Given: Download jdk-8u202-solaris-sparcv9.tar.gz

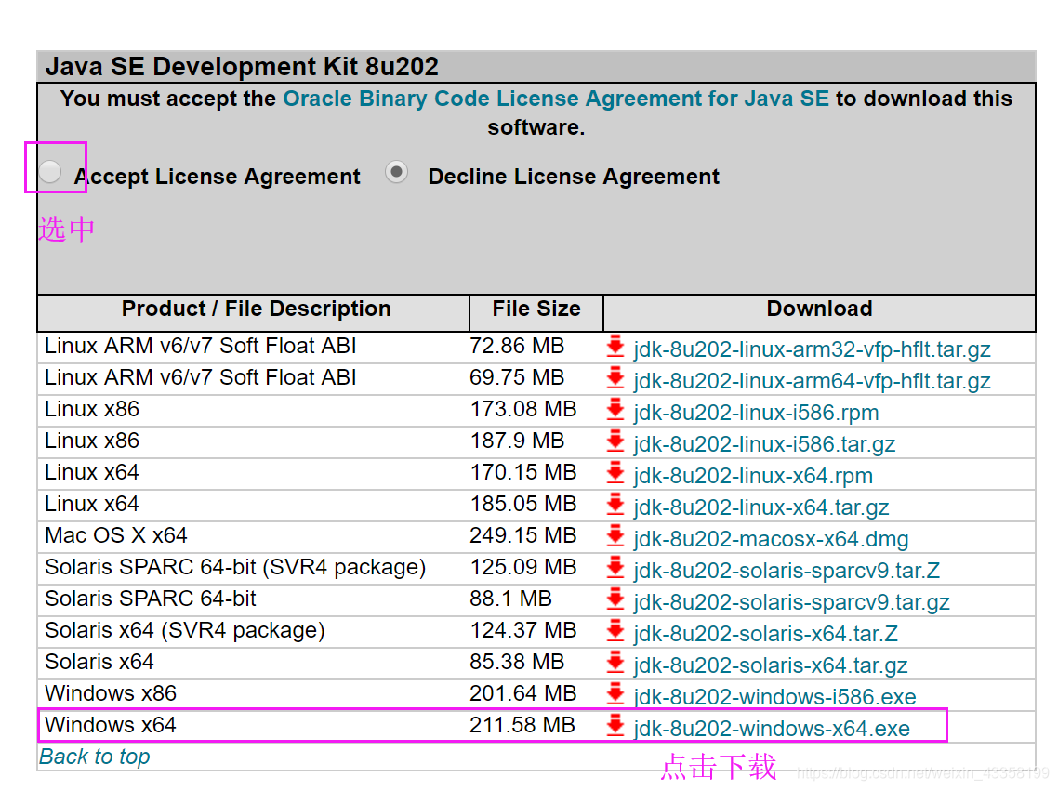Looking at the screenshot, I should point(791,602).
